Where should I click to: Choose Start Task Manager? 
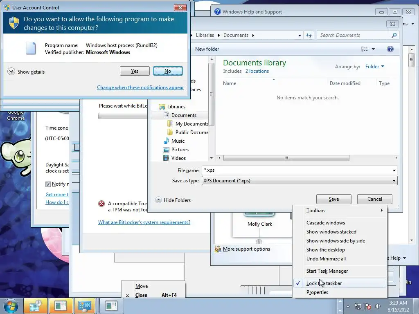340,271
